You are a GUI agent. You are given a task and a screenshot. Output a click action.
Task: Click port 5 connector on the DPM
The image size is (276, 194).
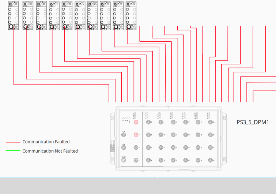(x=148, y=122)
